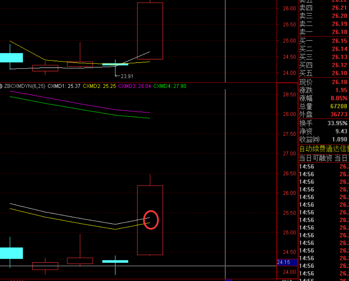The width and height of the screenshot is (349, 281).
Task: Select the 卖一 26.18 ask row
Action: click(324, 32)
